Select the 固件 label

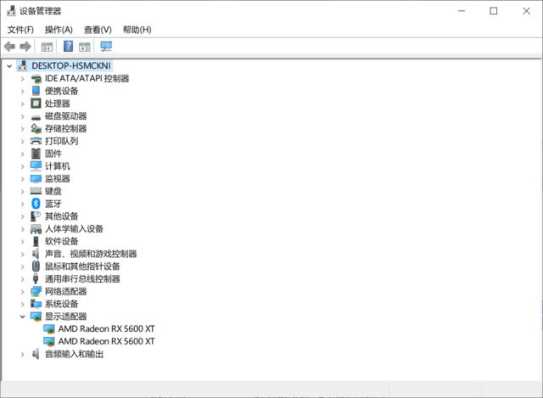[53, 154]
